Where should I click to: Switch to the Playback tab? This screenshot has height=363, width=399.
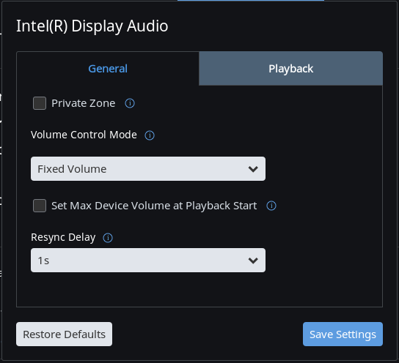coord(291,69)
